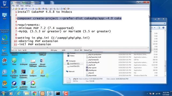
Task: Open Find with the binoculars icon
Action: coord(43,9)
